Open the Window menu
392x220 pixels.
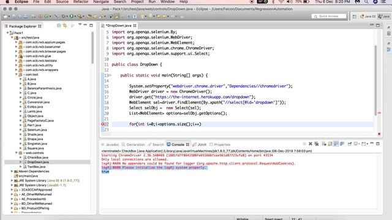pyautogui.click(x=167, y=2)
